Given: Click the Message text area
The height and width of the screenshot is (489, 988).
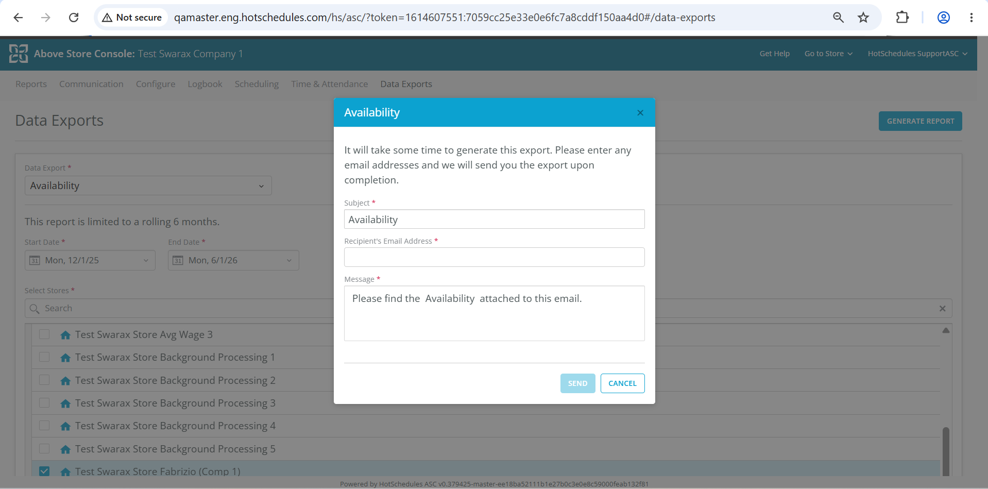Looking at the screenshot, I should point(495,313).
